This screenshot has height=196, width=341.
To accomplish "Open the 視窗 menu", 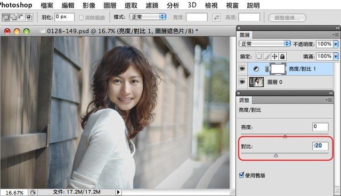I will pos(232,5).
